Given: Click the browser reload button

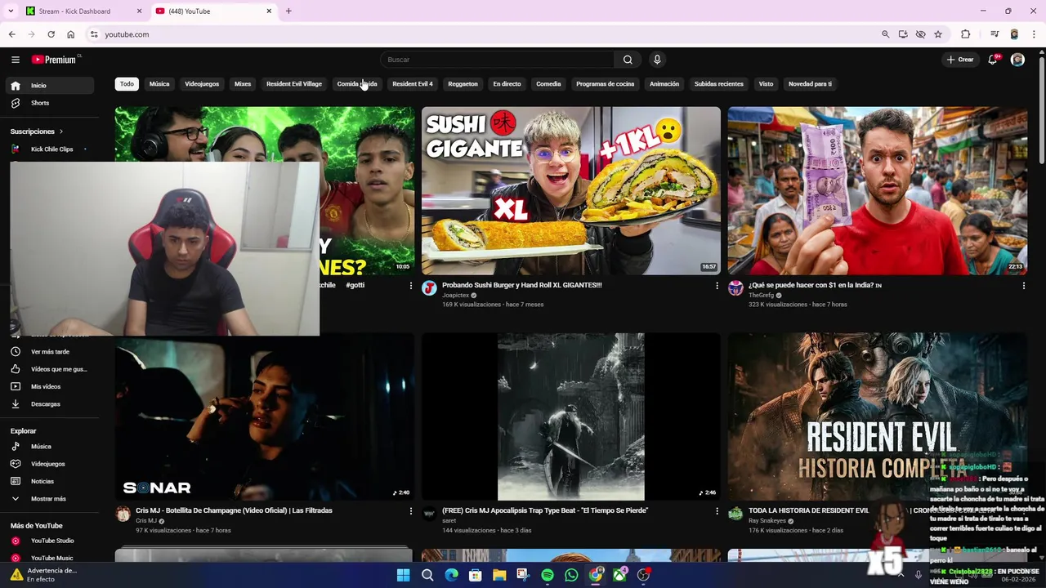Looking at the screenshot, I should click(x=51, y=34).
